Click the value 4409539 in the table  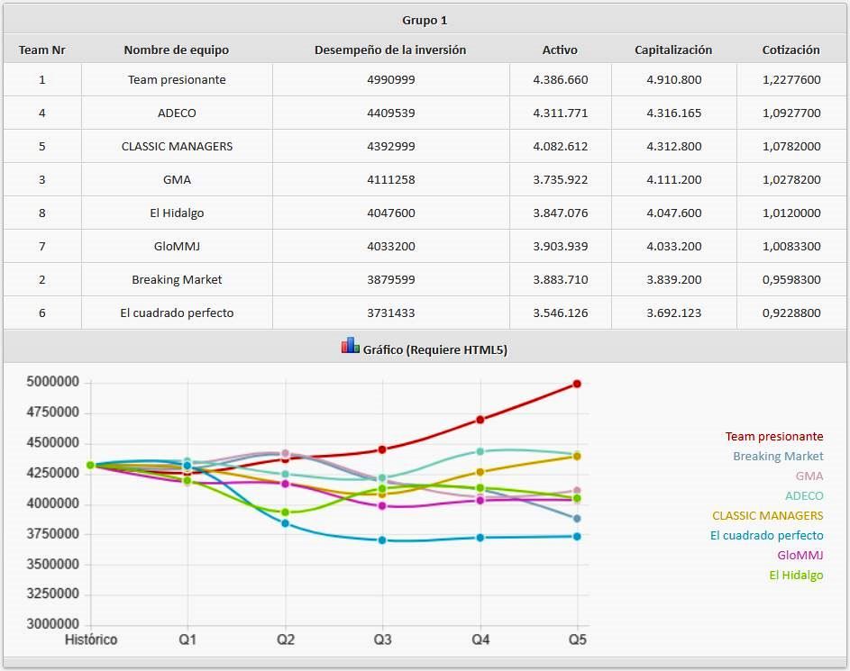(x=391, y=113)
